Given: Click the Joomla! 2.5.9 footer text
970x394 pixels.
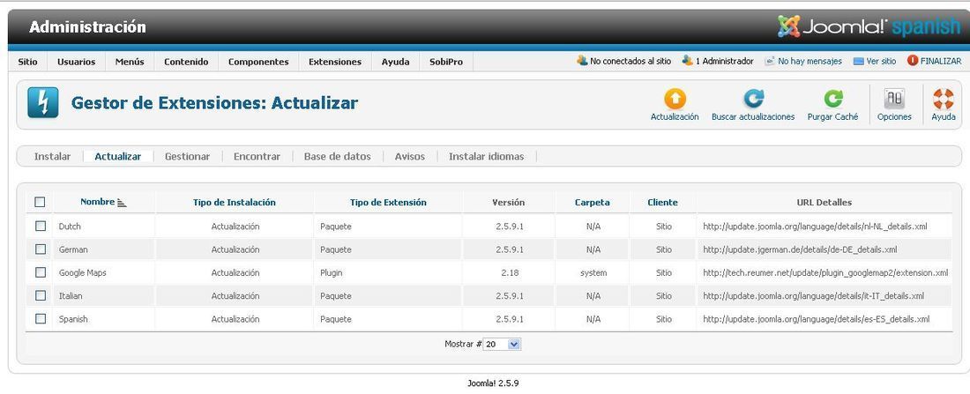Looking at the screenshot, I should [x=493, y=383].
